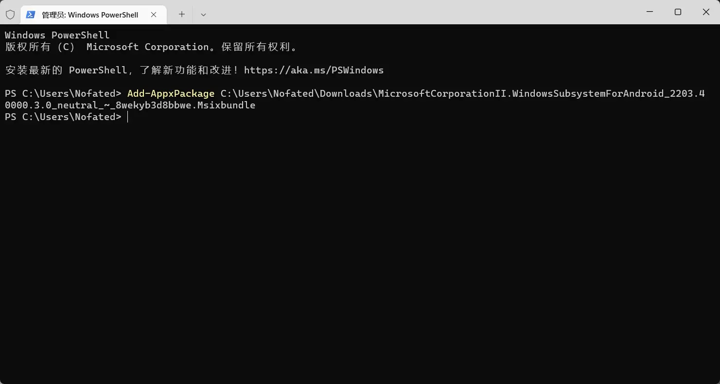720x384 pixels.
Task: Click the WindowsSubsystemForAndroid package path text
Action: [x=462, y=93]
